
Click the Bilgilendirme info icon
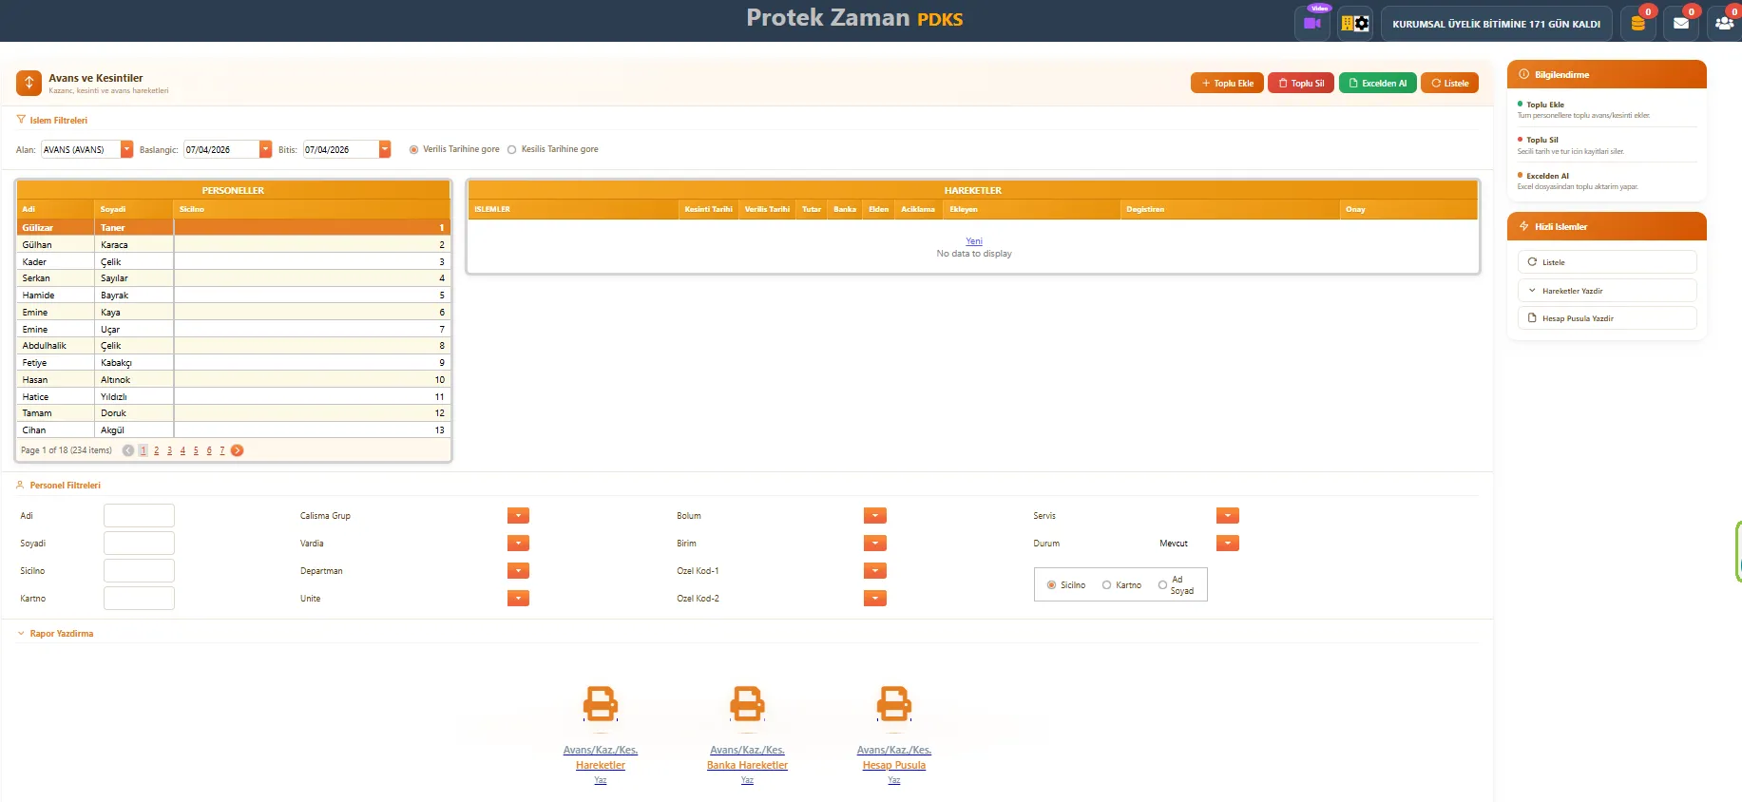tap(1524, 74)
